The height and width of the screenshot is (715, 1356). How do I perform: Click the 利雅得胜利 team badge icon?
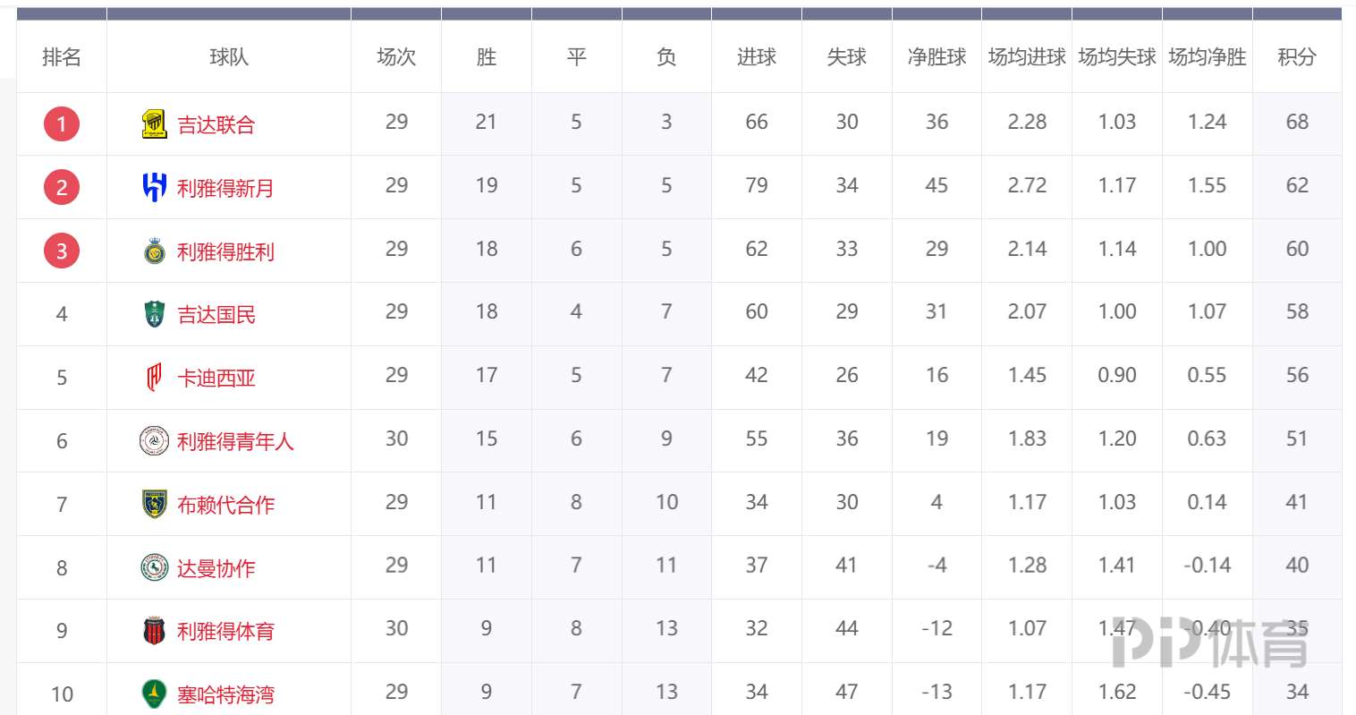pos(154,251)
